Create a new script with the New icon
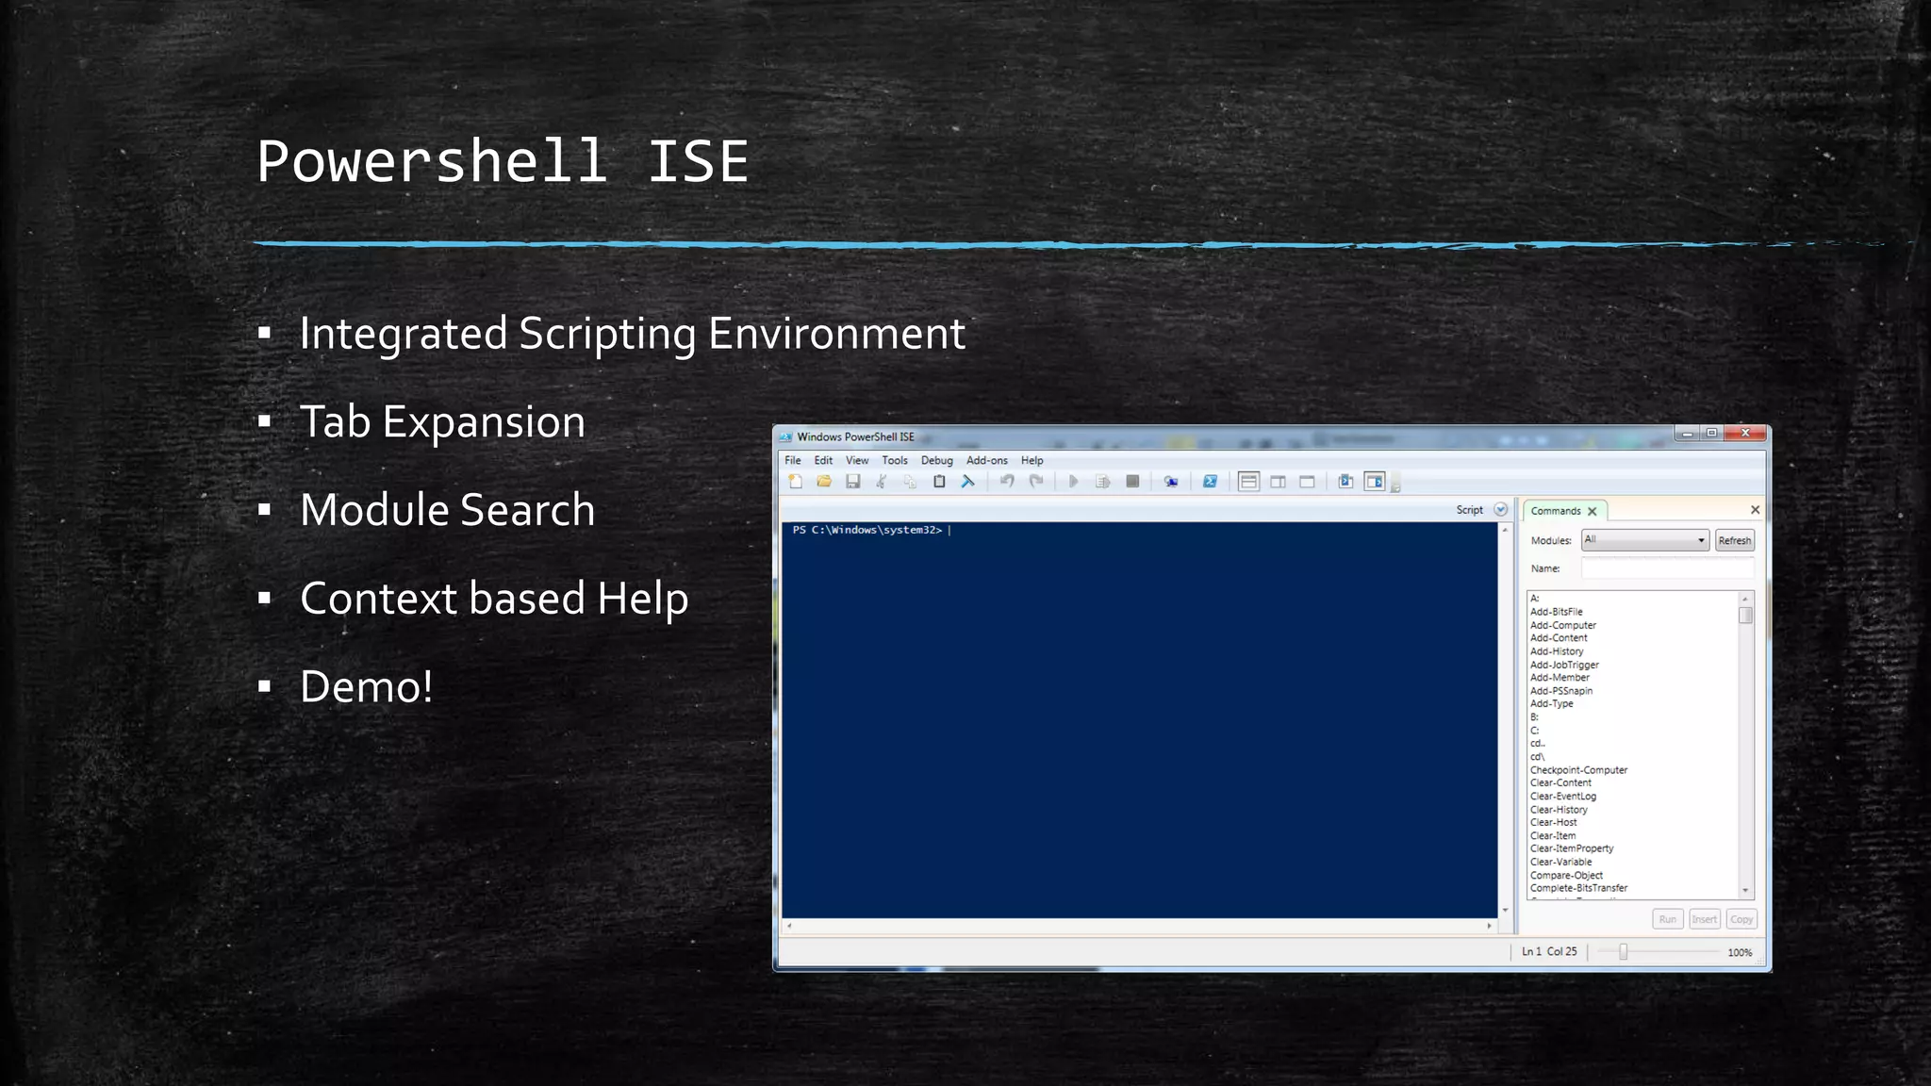The width and height of the screenshot is (1931, 1086). [795, 482]
